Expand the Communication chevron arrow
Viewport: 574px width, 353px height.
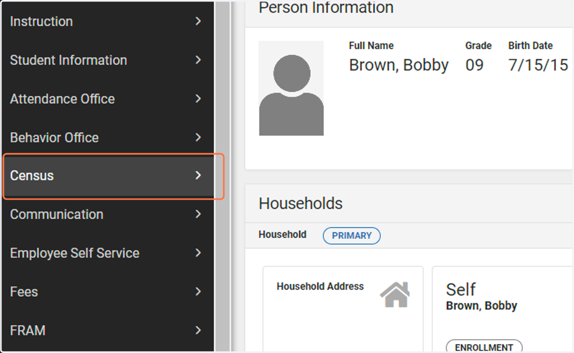tap(199, 214)
